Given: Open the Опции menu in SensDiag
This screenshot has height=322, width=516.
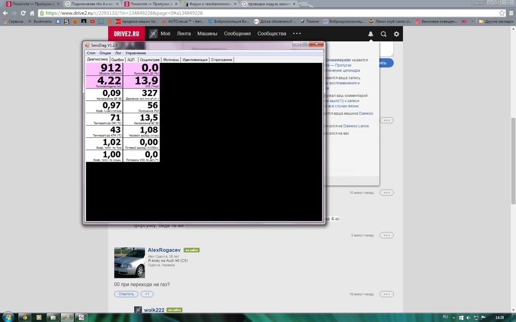Looking at the screenshot, I should pyautogui.click(x=105, y=53).
